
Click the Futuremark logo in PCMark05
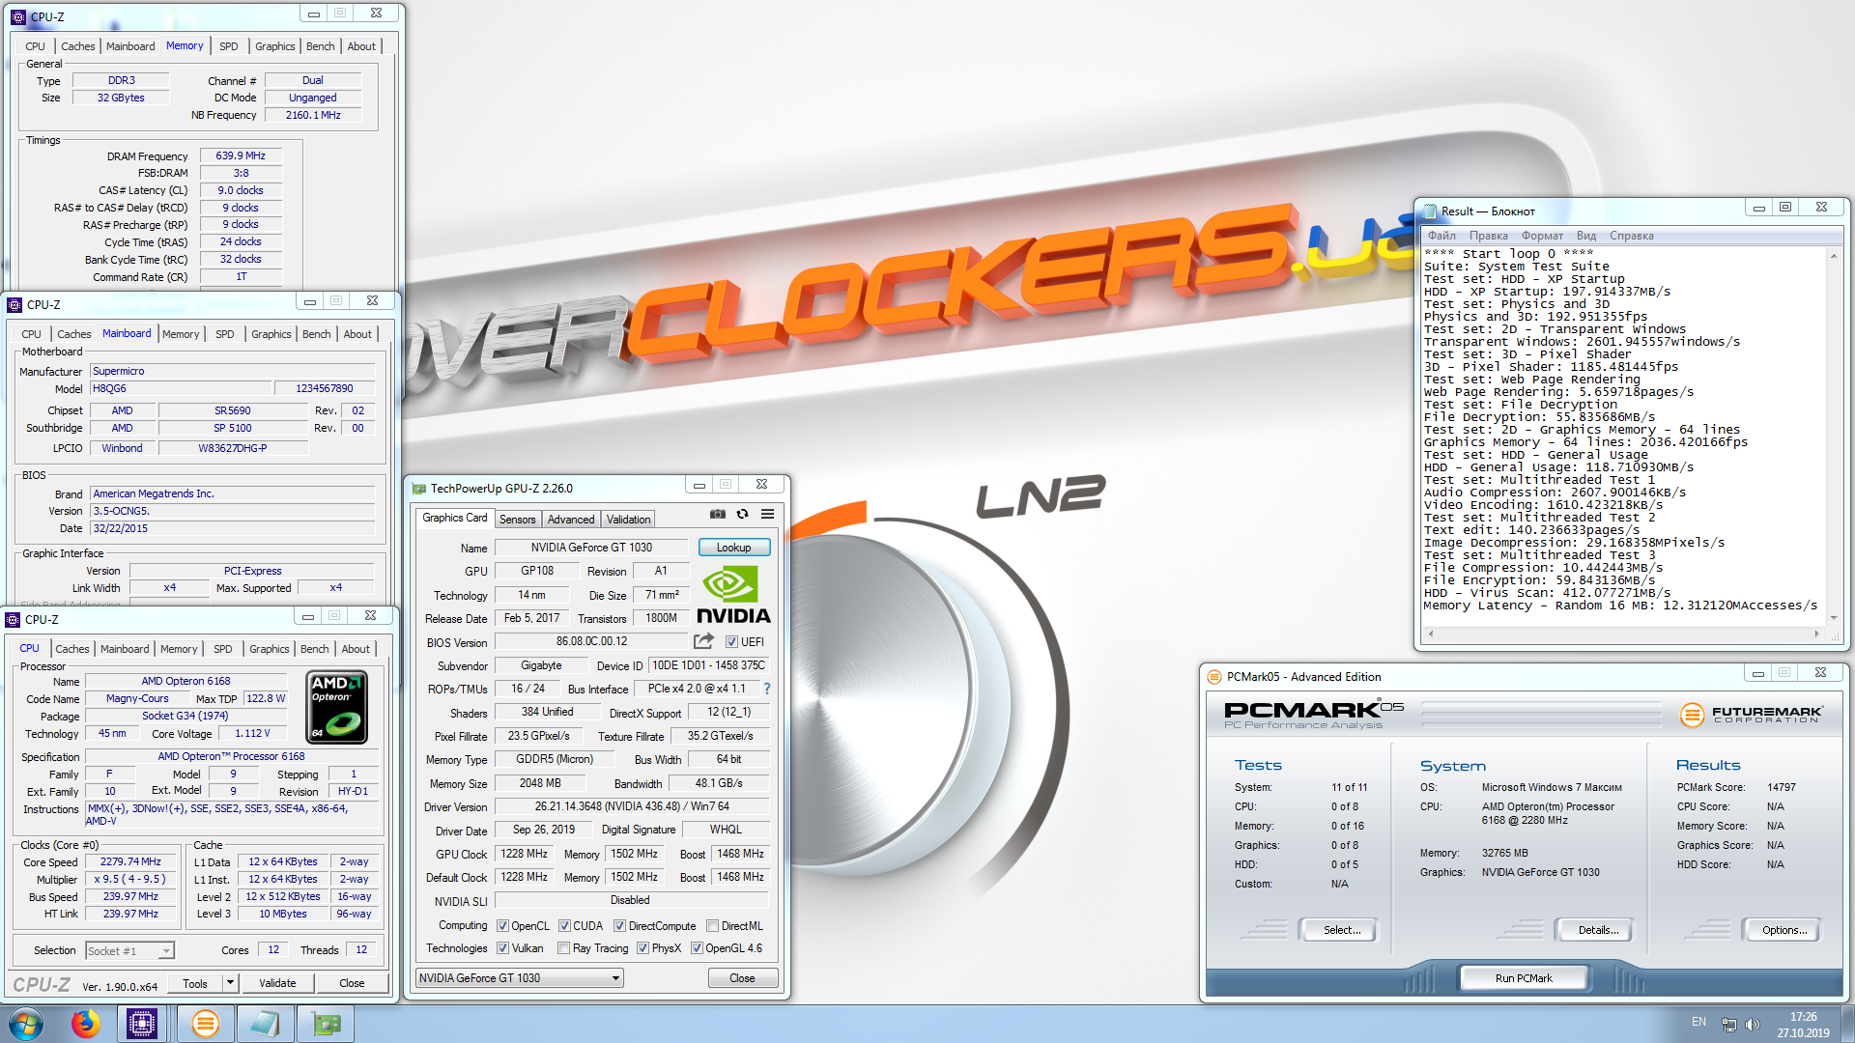coord(1751,715)
